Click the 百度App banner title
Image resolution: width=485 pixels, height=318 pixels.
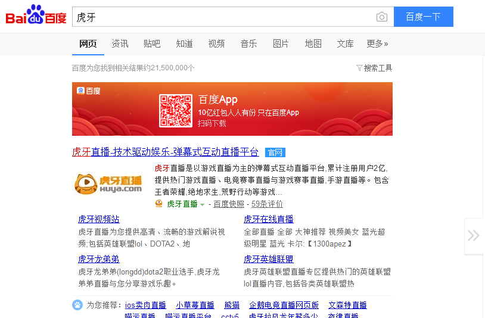pos(217,99)
